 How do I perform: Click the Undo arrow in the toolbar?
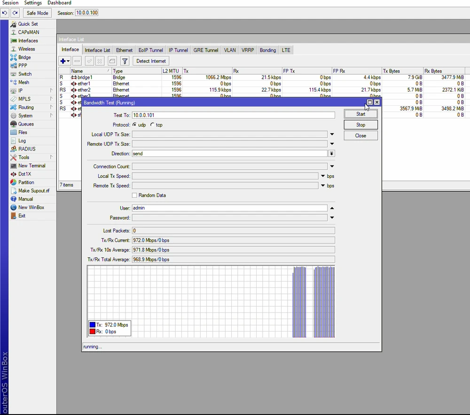[x=5, y=13]
